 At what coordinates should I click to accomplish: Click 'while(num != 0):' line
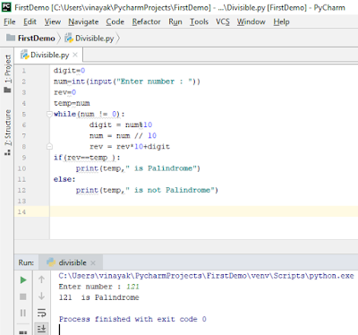(x=89, y=114)
